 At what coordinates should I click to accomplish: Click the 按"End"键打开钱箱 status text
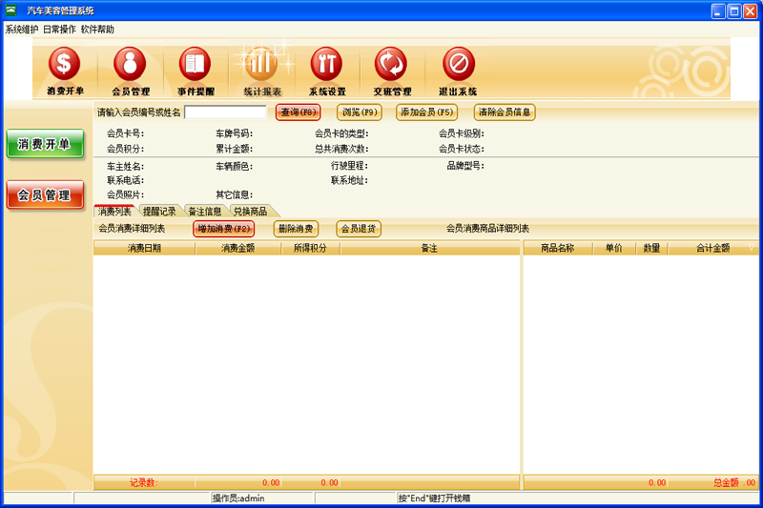pyautogui.click(x=434, y=498)
